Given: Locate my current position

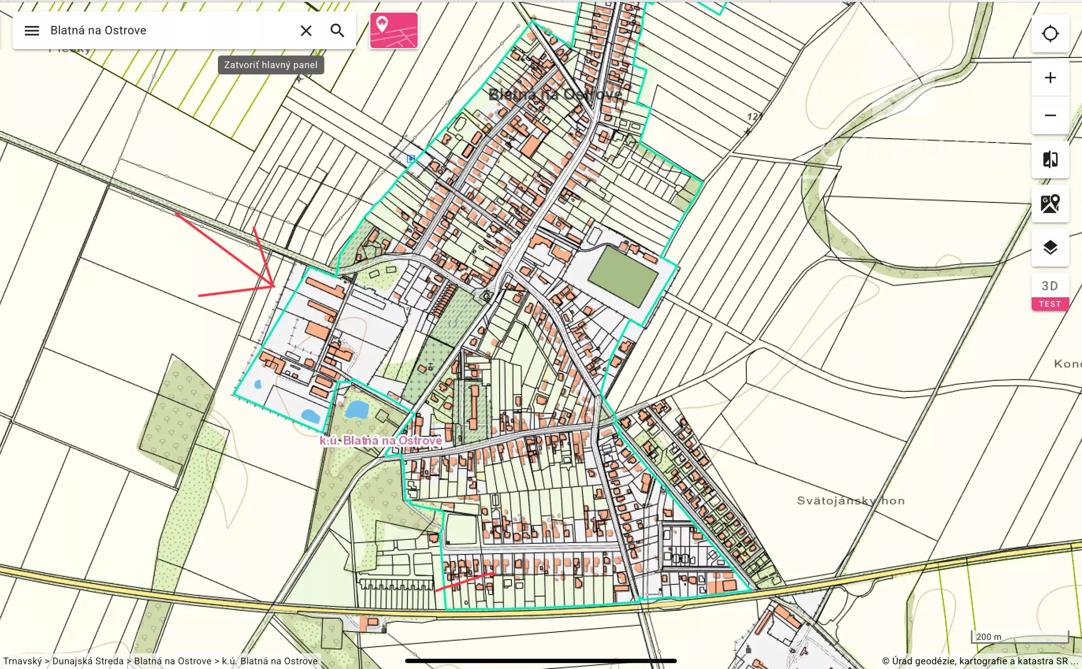Looking at the screenshot, I should tap(1050, 34).
